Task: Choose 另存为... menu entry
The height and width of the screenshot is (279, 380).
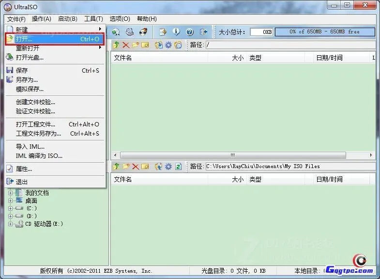Action: coord(55,80)
